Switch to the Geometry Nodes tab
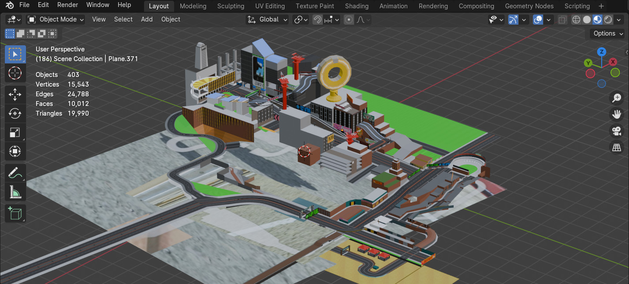The width and height of the screenshot is (629, 284). point(529,6)
